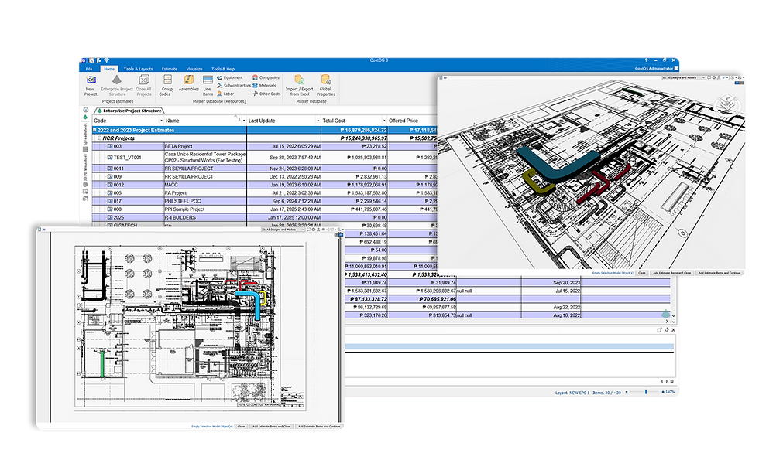Open Line Items from ribbon
The height and width of the screenshot is (453, 759).
[x=208, y=86]
